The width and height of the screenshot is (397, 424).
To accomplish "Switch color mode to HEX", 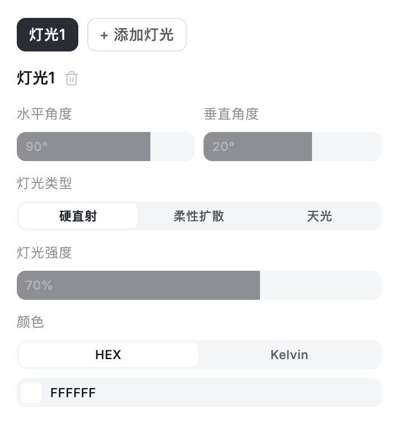I will [108, 355].
